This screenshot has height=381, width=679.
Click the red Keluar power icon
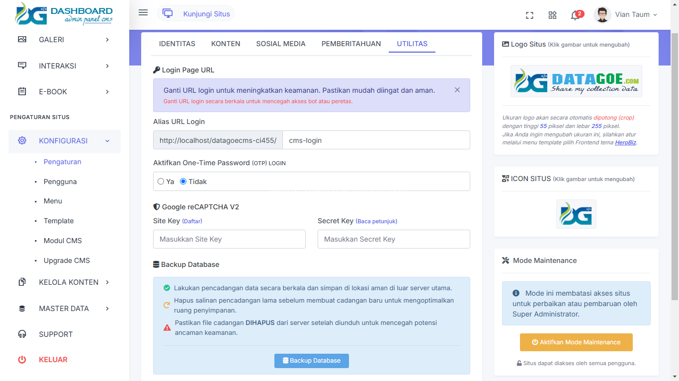click(22, 360)
